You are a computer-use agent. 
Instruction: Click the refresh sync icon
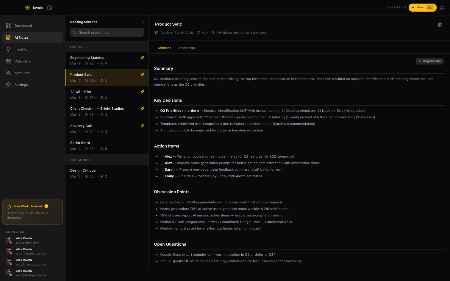pyautogui.click(x=442, y=8)
